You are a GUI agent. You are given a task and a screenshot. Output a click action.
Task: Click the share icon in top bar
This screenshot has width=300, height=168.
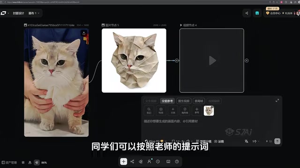247,13
